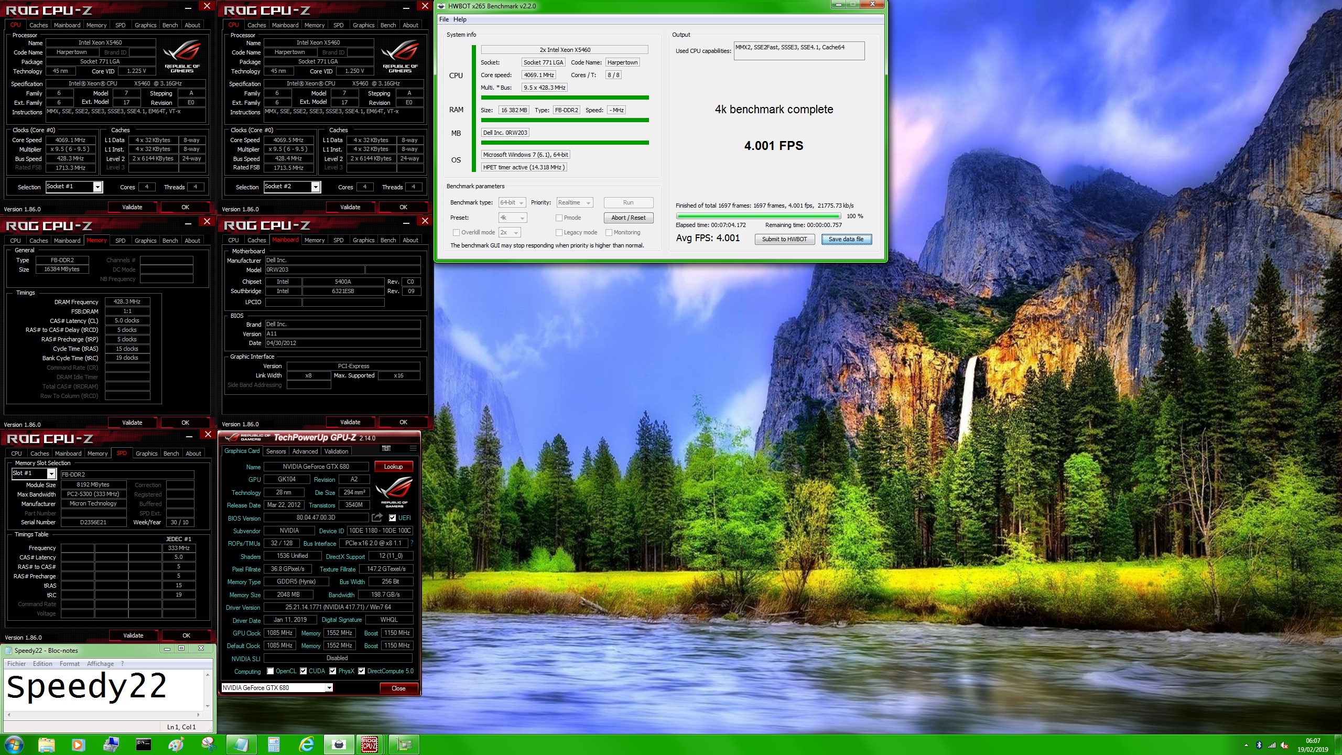Toggle the UEFI checkbox in GPU-Z
The height and width of the screenshot is (755, 1342).
[392, 517]
